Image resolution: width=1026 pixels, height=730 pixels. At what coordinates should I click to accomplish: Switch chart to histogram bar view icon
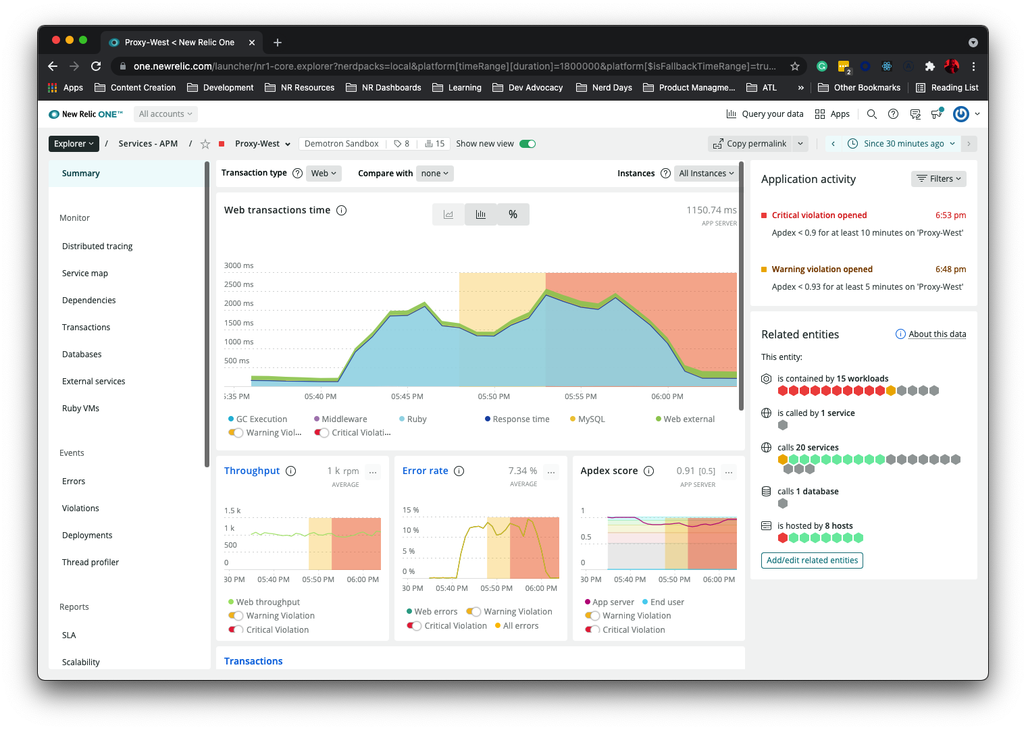tap(481, 214)
